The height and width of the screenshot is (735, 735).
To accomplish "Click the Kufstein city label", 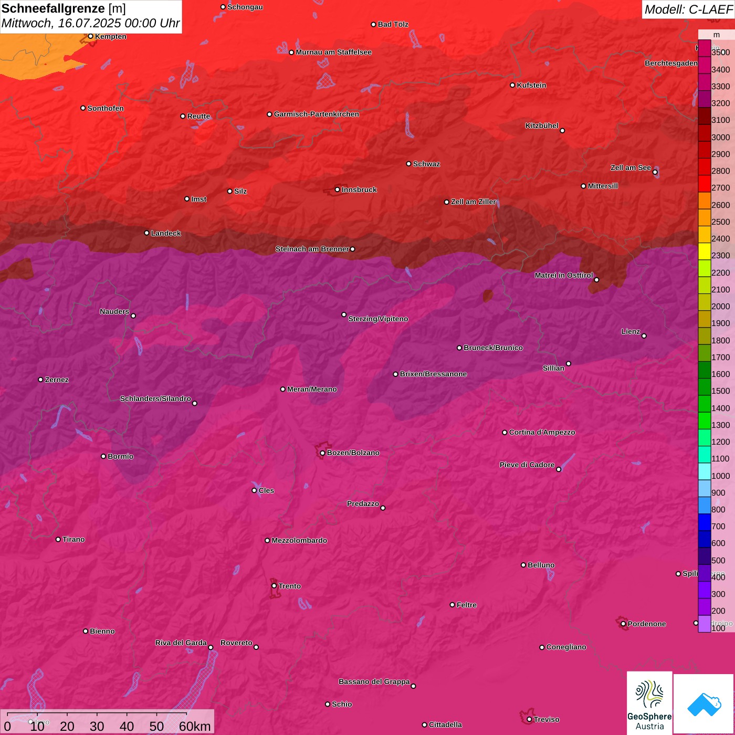I will click(531, 85).
